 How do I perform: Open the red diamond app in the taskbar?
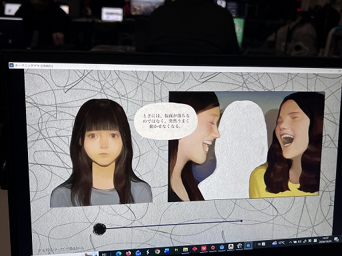pos(194,249)
